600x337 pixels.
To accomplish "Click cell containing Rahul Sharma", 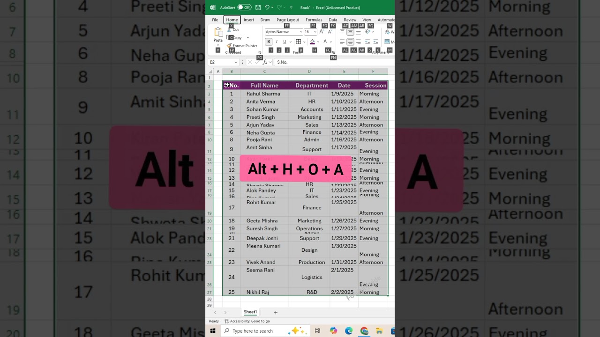I will click(x=263, y=94).
